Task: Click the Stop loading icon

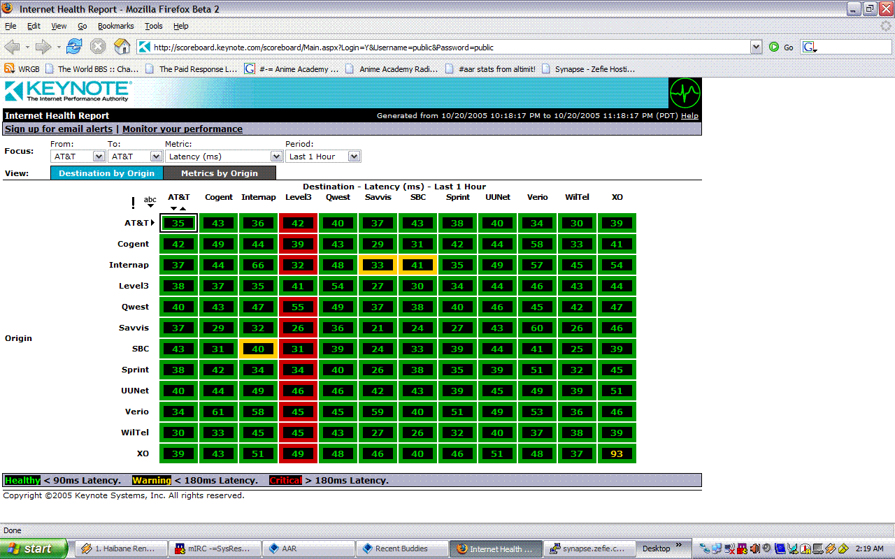Action: click(98, 47)
